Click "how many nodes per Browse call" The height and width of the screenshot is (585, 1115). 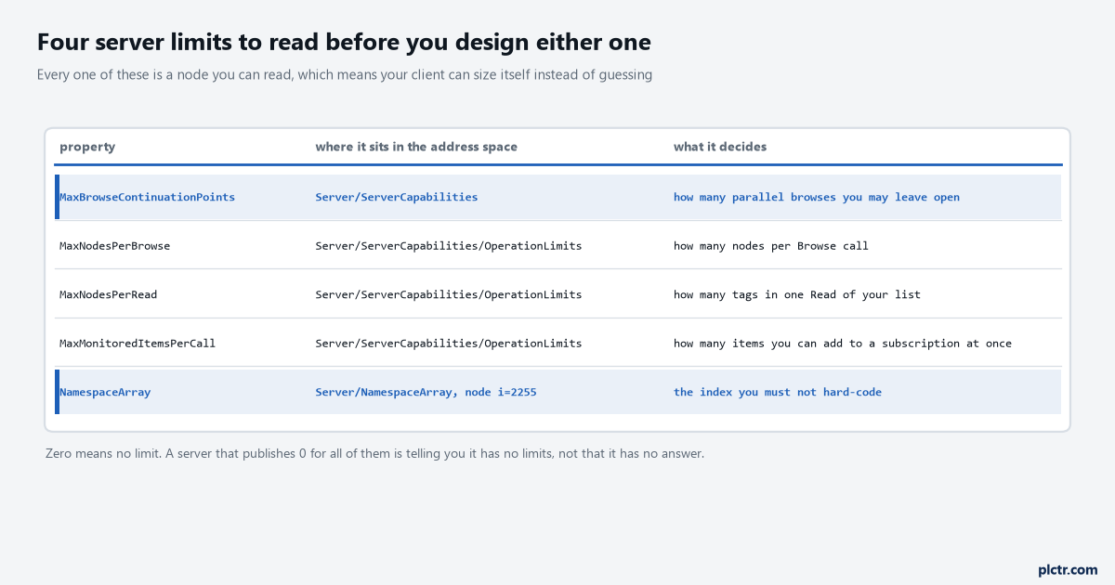[x=771, y=246]
